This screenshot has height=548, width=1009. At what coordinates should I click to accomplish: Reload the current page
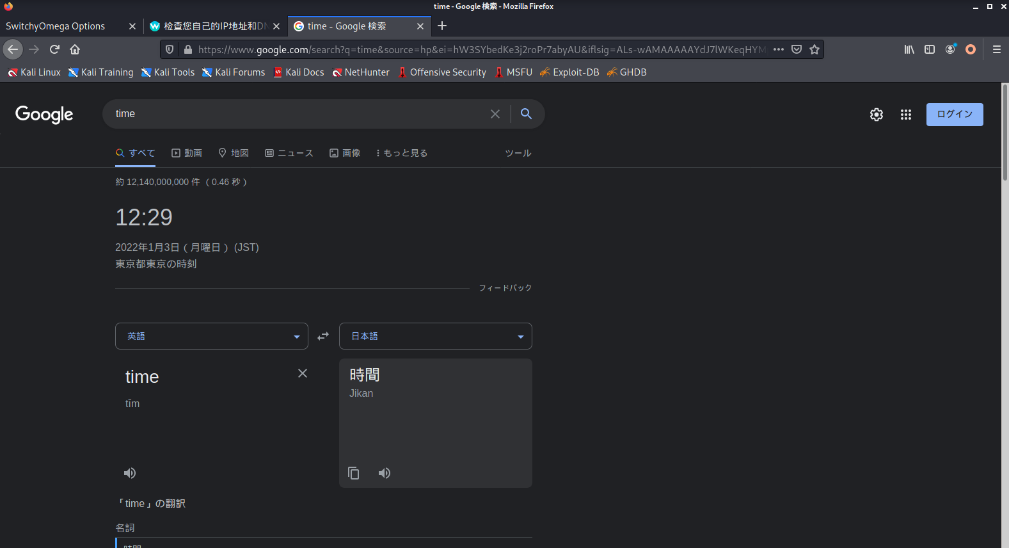point(55,49)
